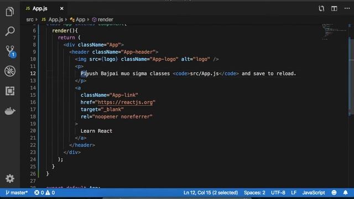Open the errors and warnings count

click(44, 193)
